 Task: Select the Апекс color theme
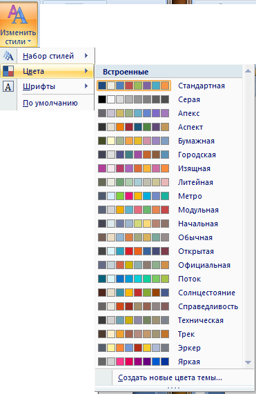(x=169, y=113)
